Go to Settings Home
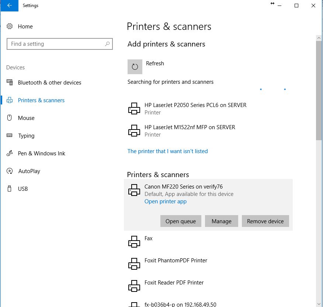This screenshot has height=307, width=323. click(x=25, y=27)
